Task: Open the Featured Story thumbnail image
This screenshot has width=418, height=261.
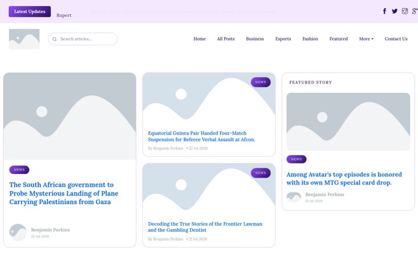Action: [x=348, y=122]
